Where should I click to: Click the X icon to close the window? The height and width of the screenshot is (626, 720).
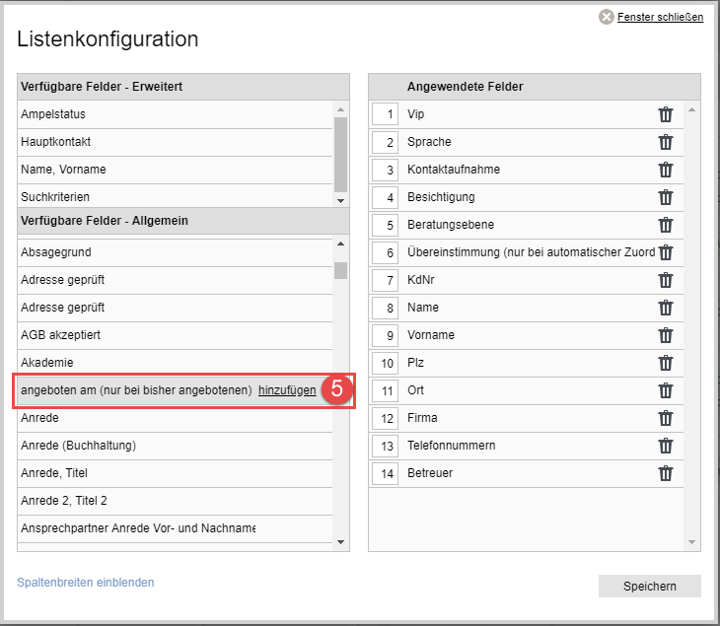coord(607,17)
